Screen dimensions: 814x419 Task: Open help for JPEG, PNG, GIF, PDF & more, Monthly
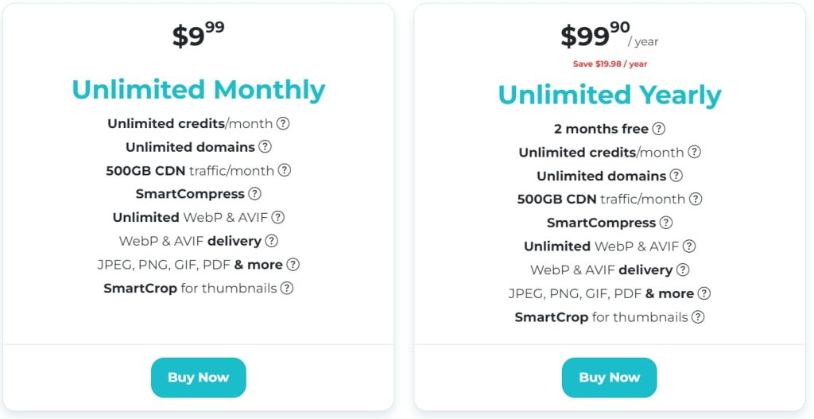click(293, 265)
